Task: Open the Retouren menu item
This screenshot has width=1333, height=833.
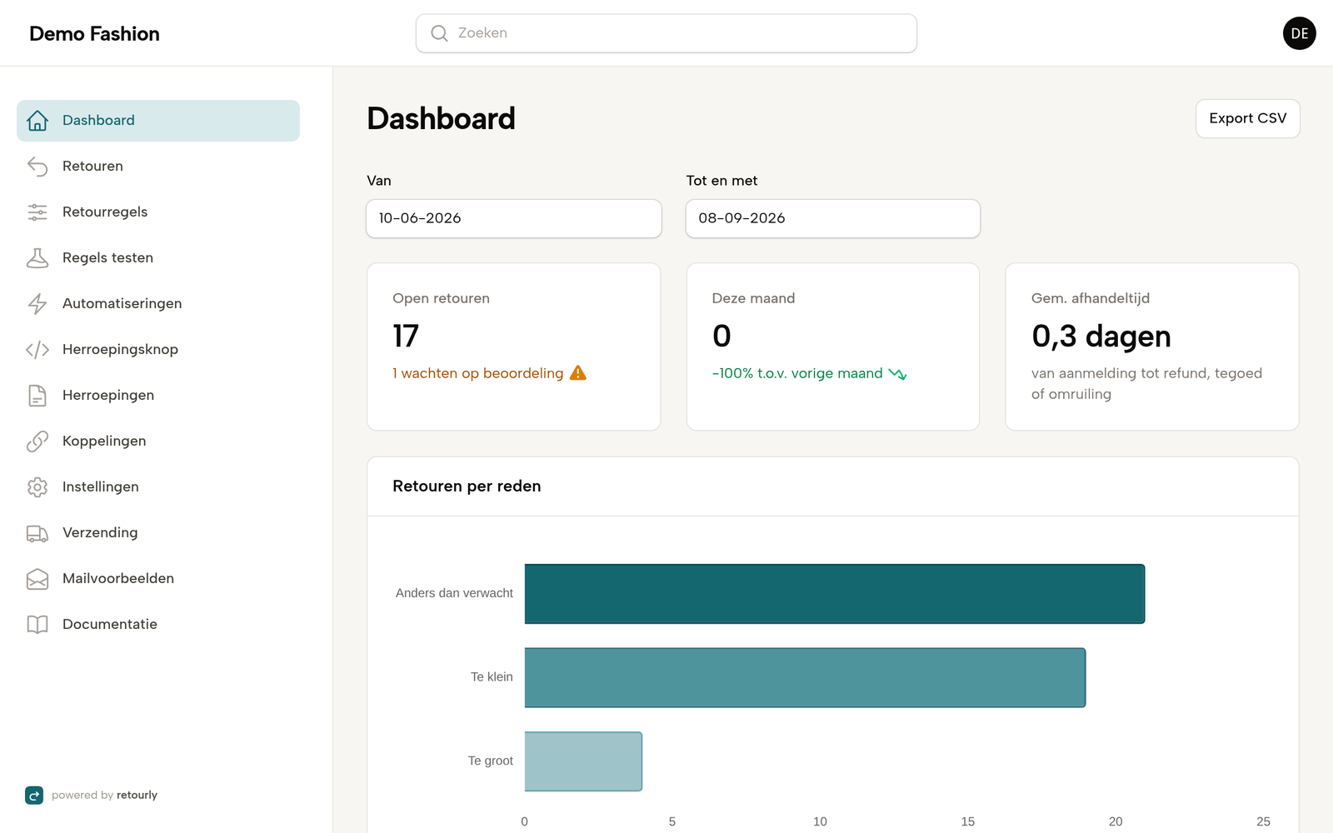Action: tap(158, 167)
